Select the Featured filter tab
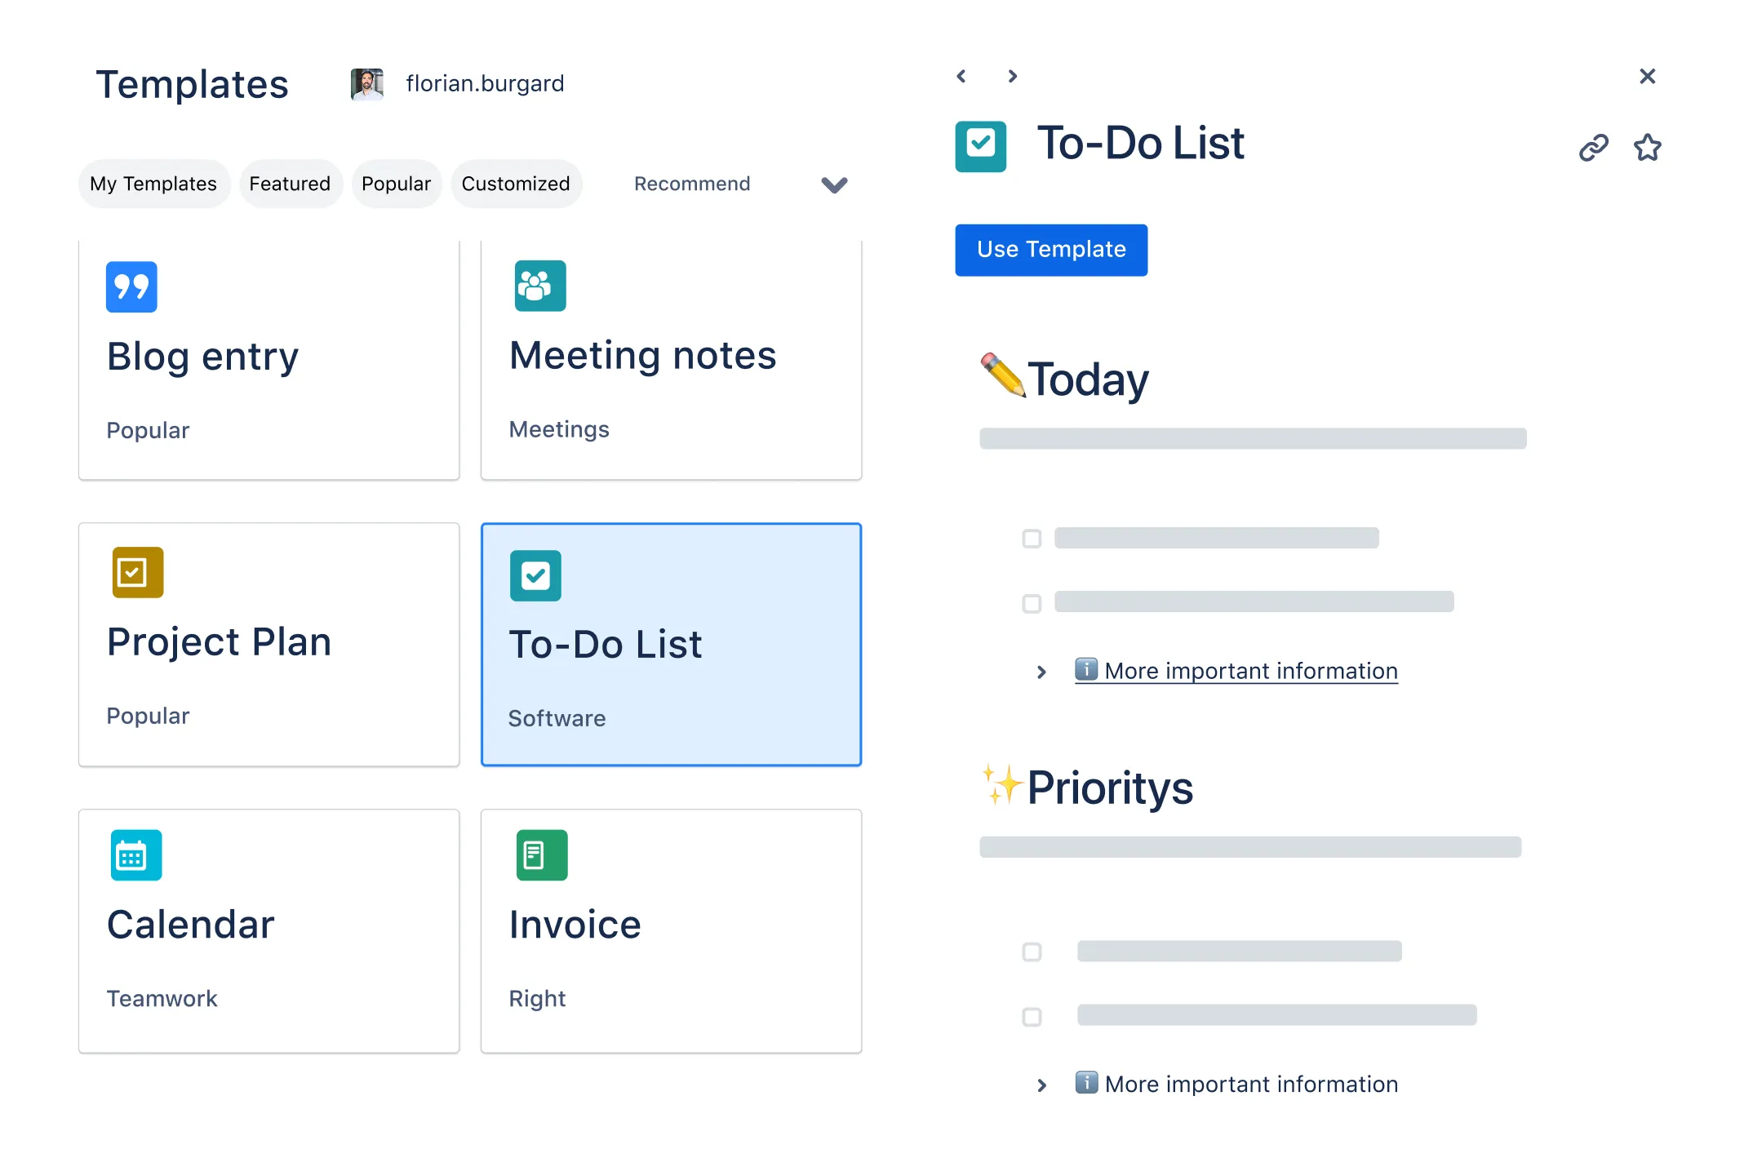The image size is (1753, 1176). [x=290, y=184]
